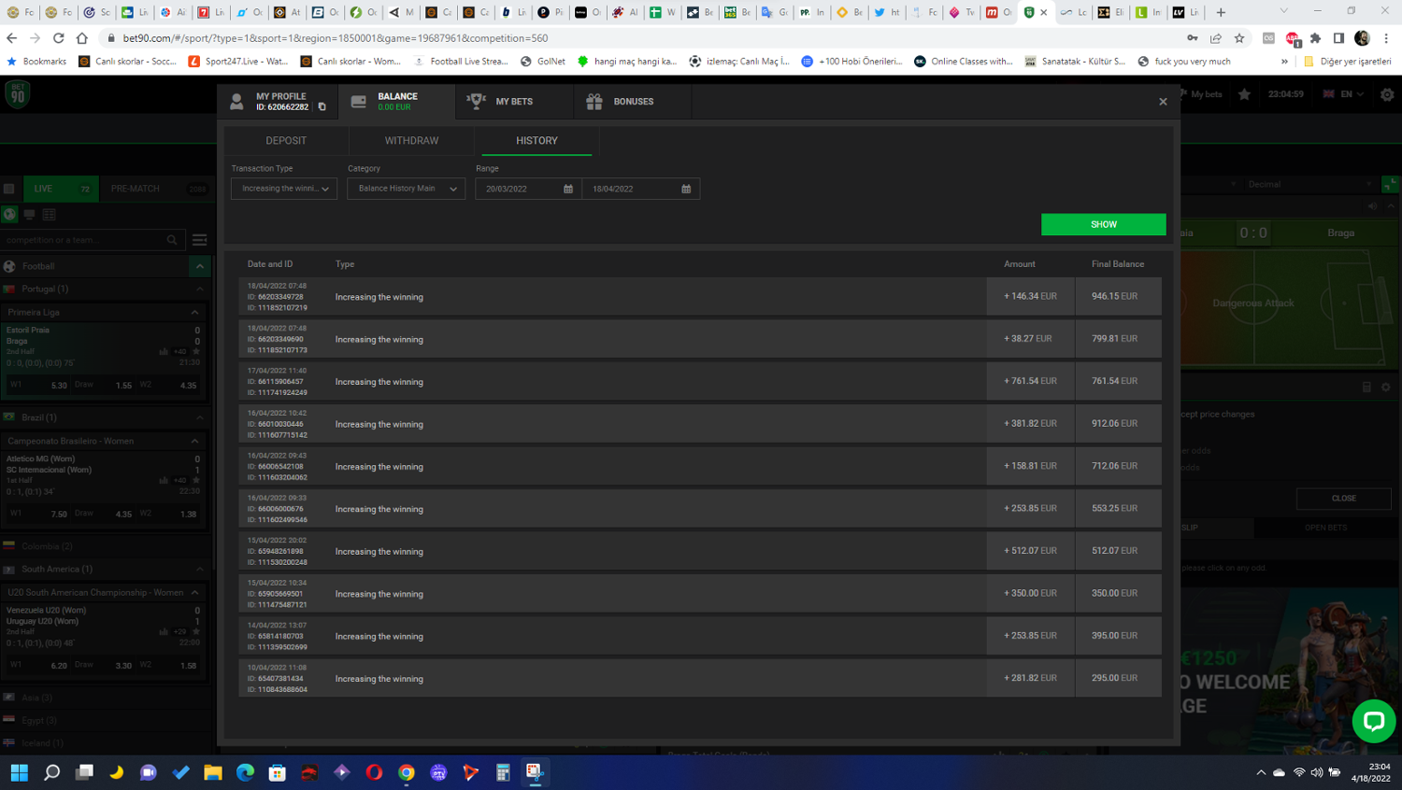Reload the page from browser toolbar

(58, 38)
